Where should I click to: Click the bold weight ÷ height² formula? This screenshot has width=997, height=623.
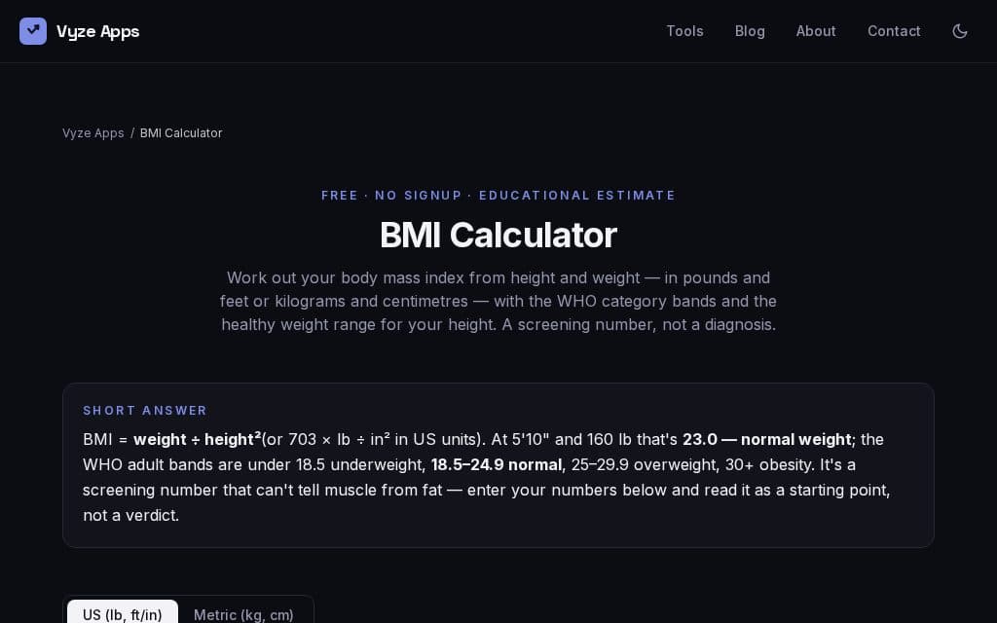tap(197, 439)
